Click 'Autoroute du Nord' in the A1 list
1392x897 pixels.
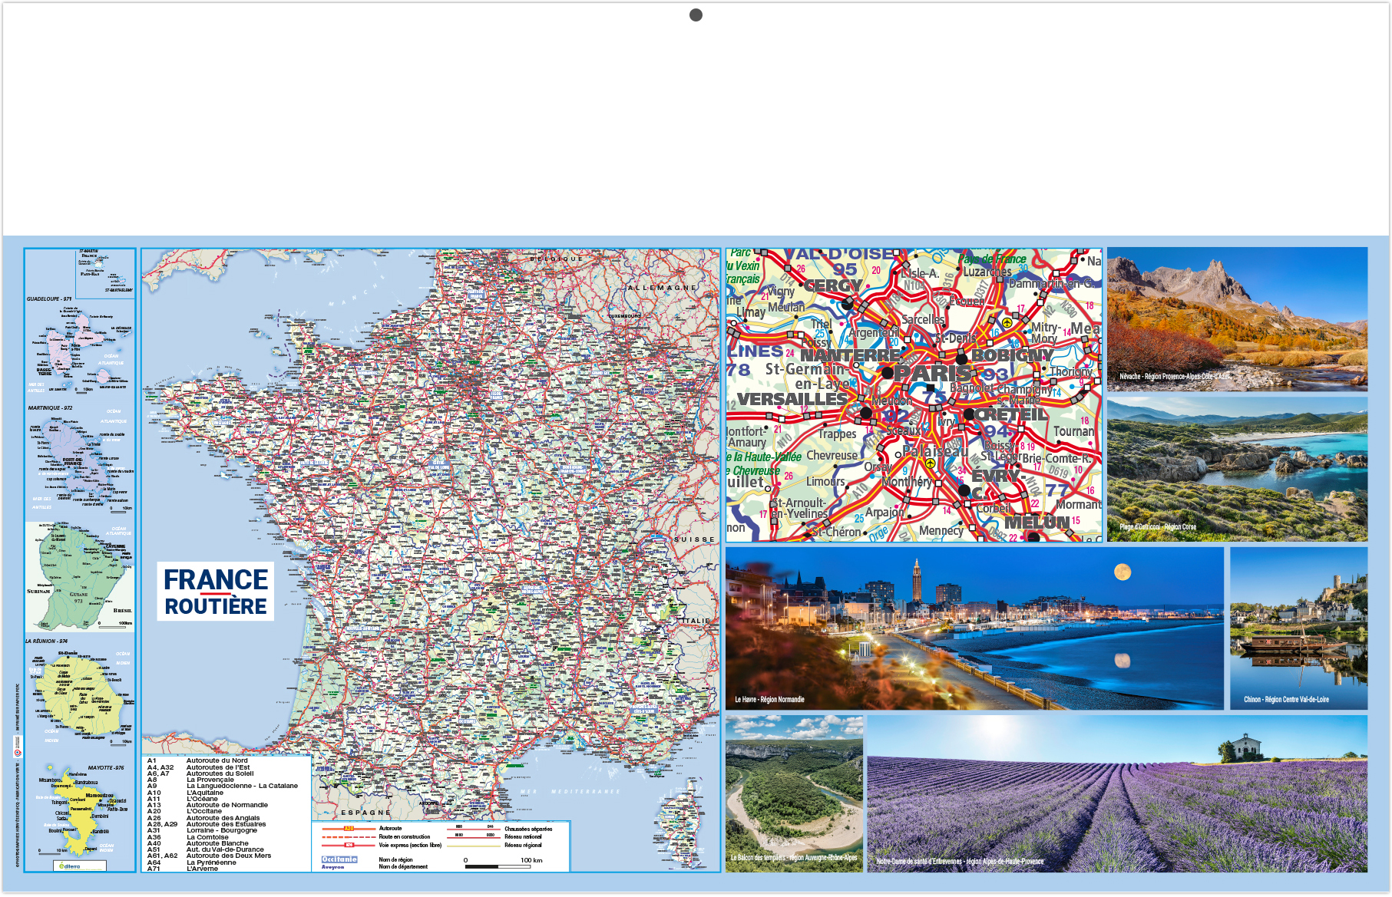217,760
